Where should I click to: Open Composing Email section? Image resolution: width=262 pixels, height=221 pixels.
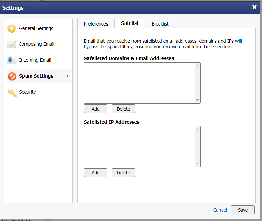click(36, 44)
